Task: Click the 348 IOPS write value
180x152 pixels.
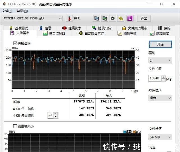Action: tap(113, 108)
